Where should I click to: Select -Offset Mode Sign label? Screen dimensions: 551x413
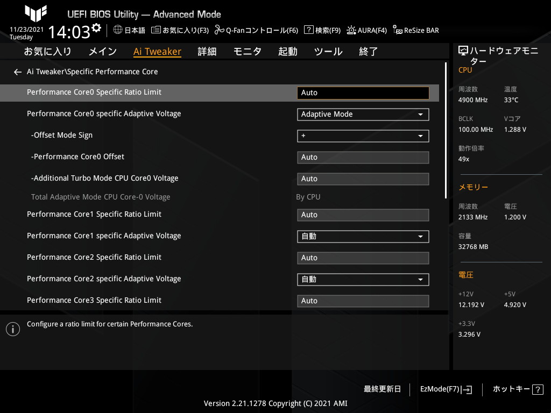coord(62,135)
